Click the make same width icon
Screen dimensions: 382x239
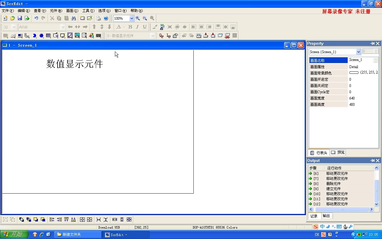coord(115,220)
